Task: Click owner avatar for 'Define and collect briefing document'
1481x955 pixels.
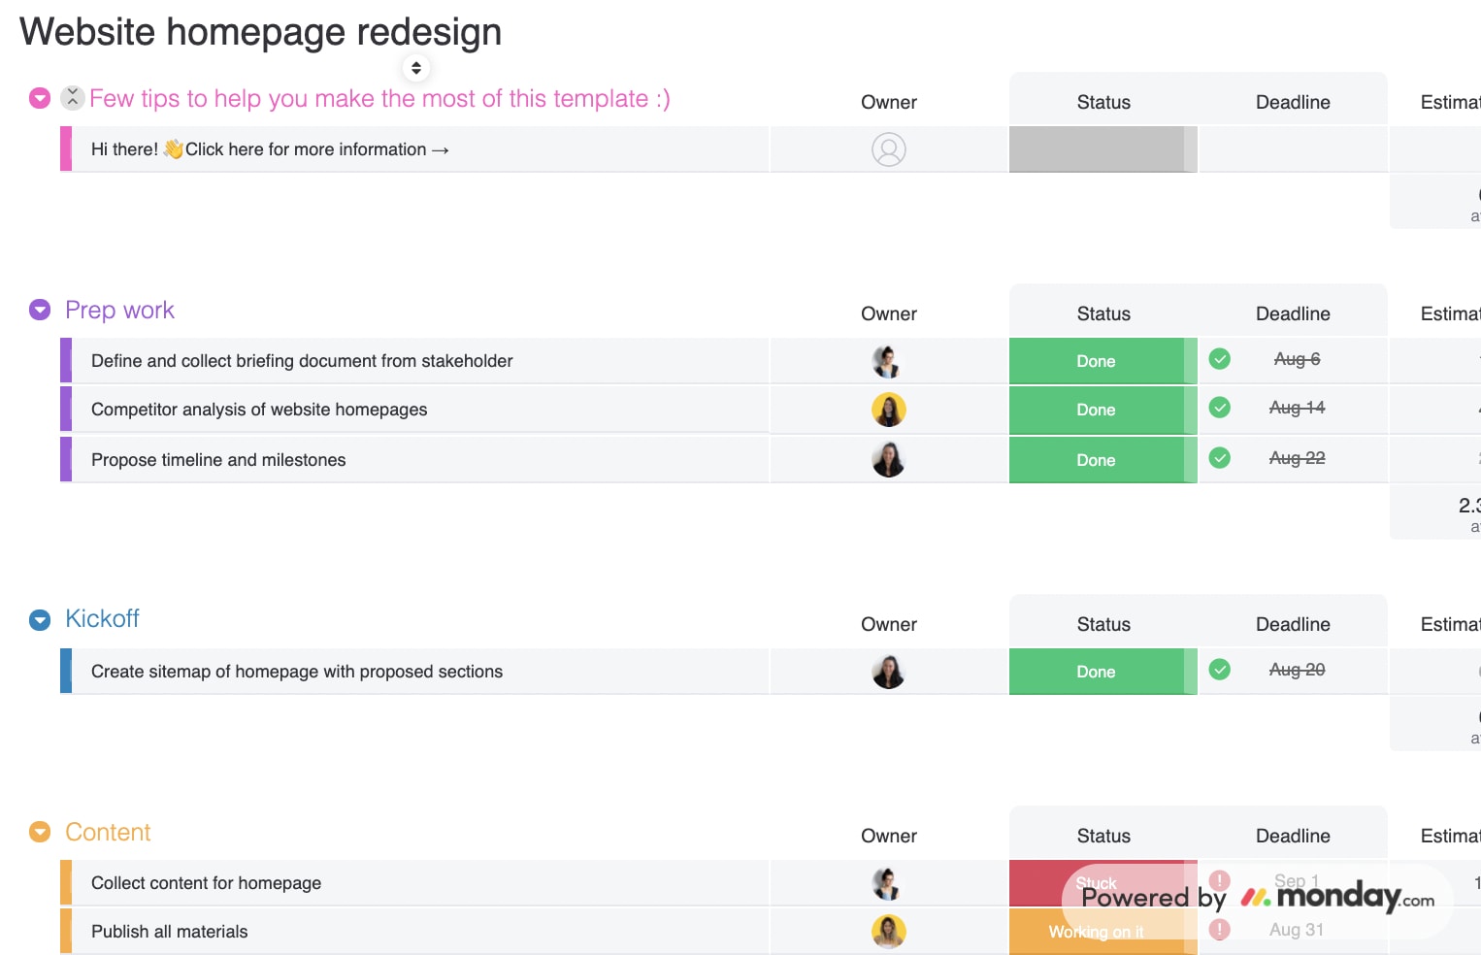Action: [x=889, y=361]
